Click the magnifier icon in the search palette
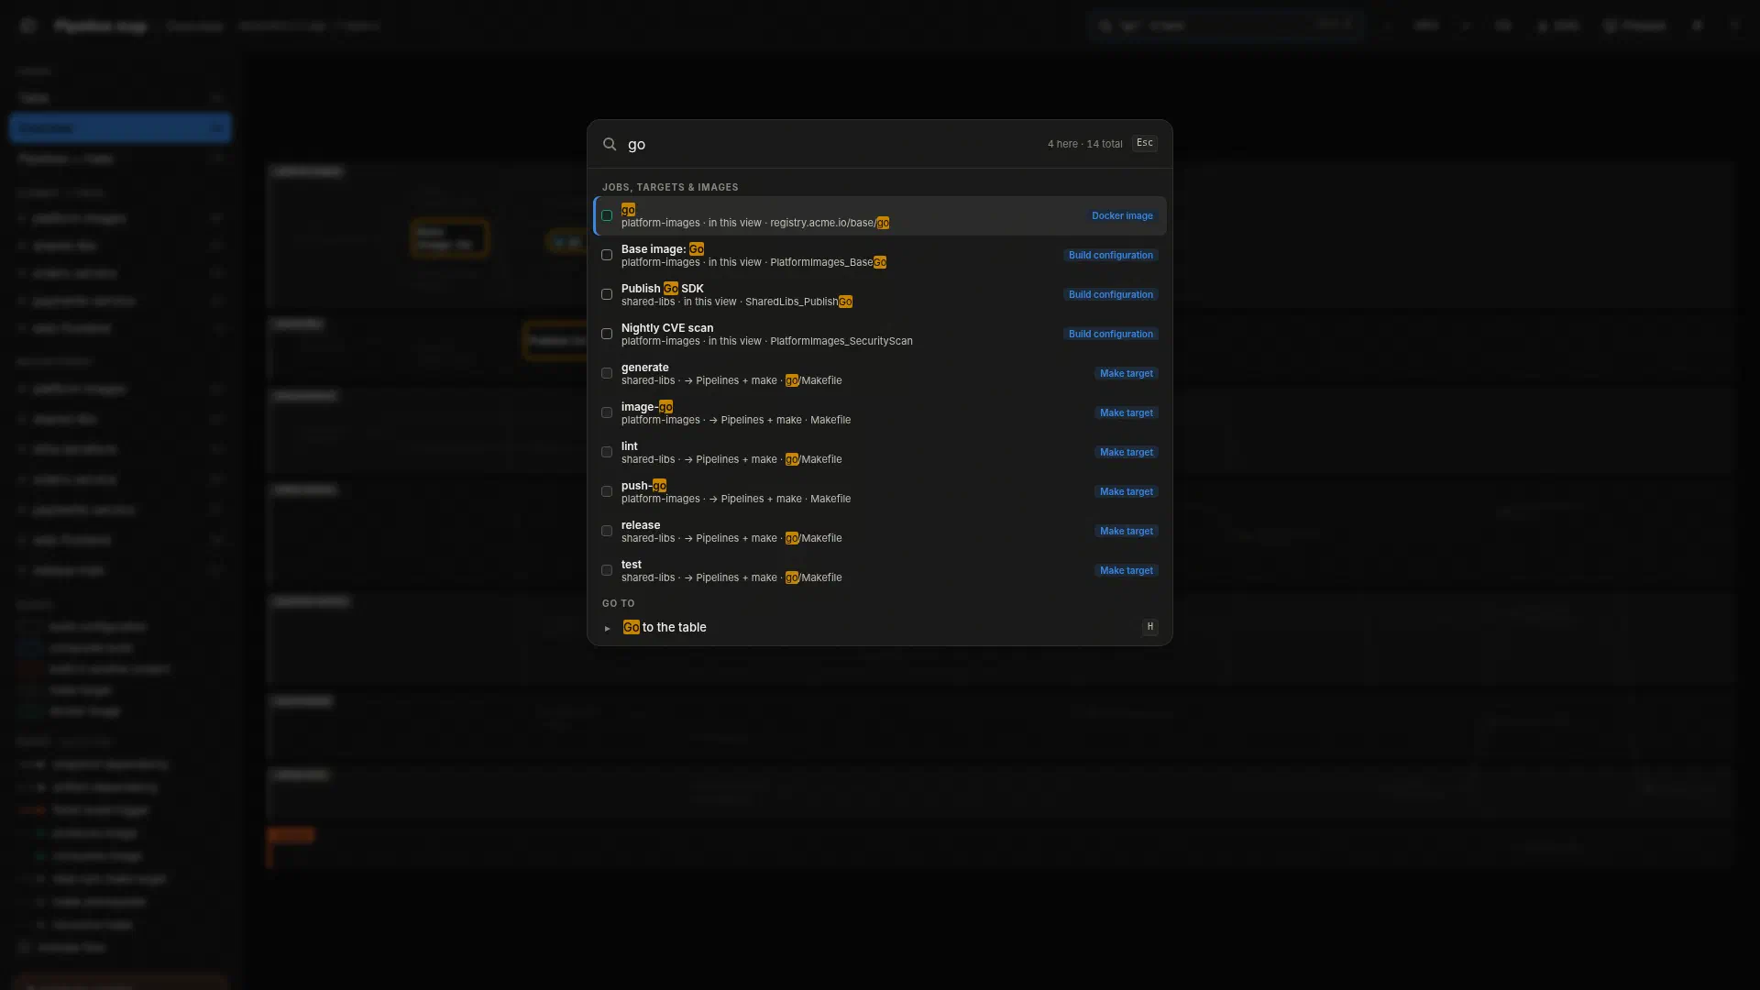 click(610, 144)
